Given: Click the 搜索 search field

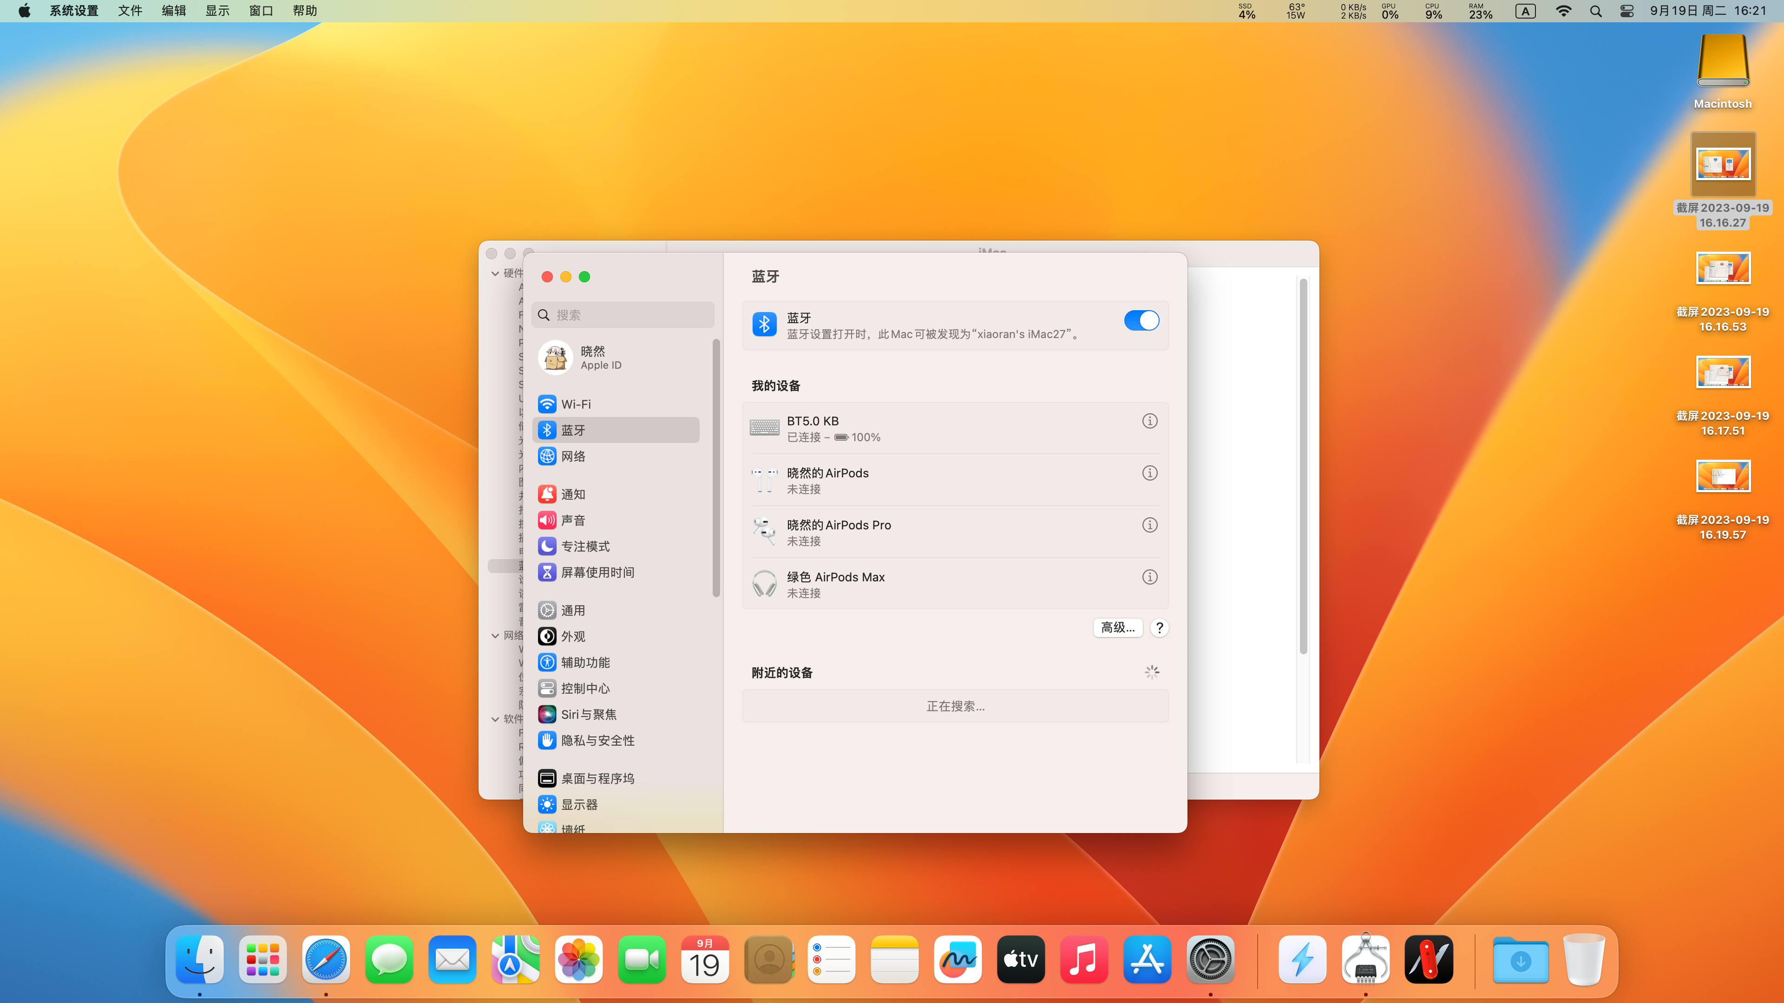Looking at the screenshot, I should 623,315.
